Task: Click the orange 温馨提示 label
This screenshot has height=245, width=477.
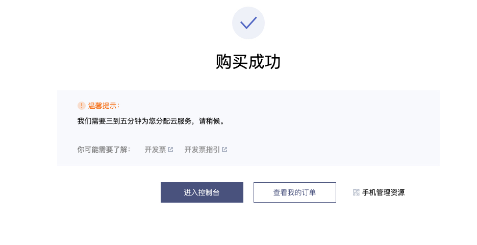Action: (104, 106)
